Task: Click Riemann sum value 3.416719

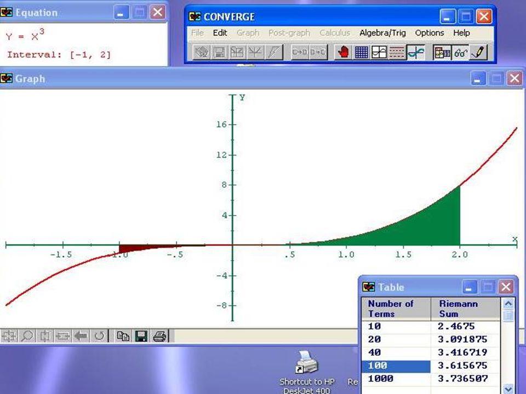Action: tap(462, 352)
